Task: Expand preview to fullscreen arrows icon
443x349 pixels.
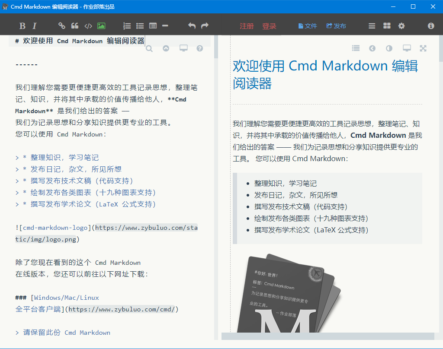Action: pos(423,48)
